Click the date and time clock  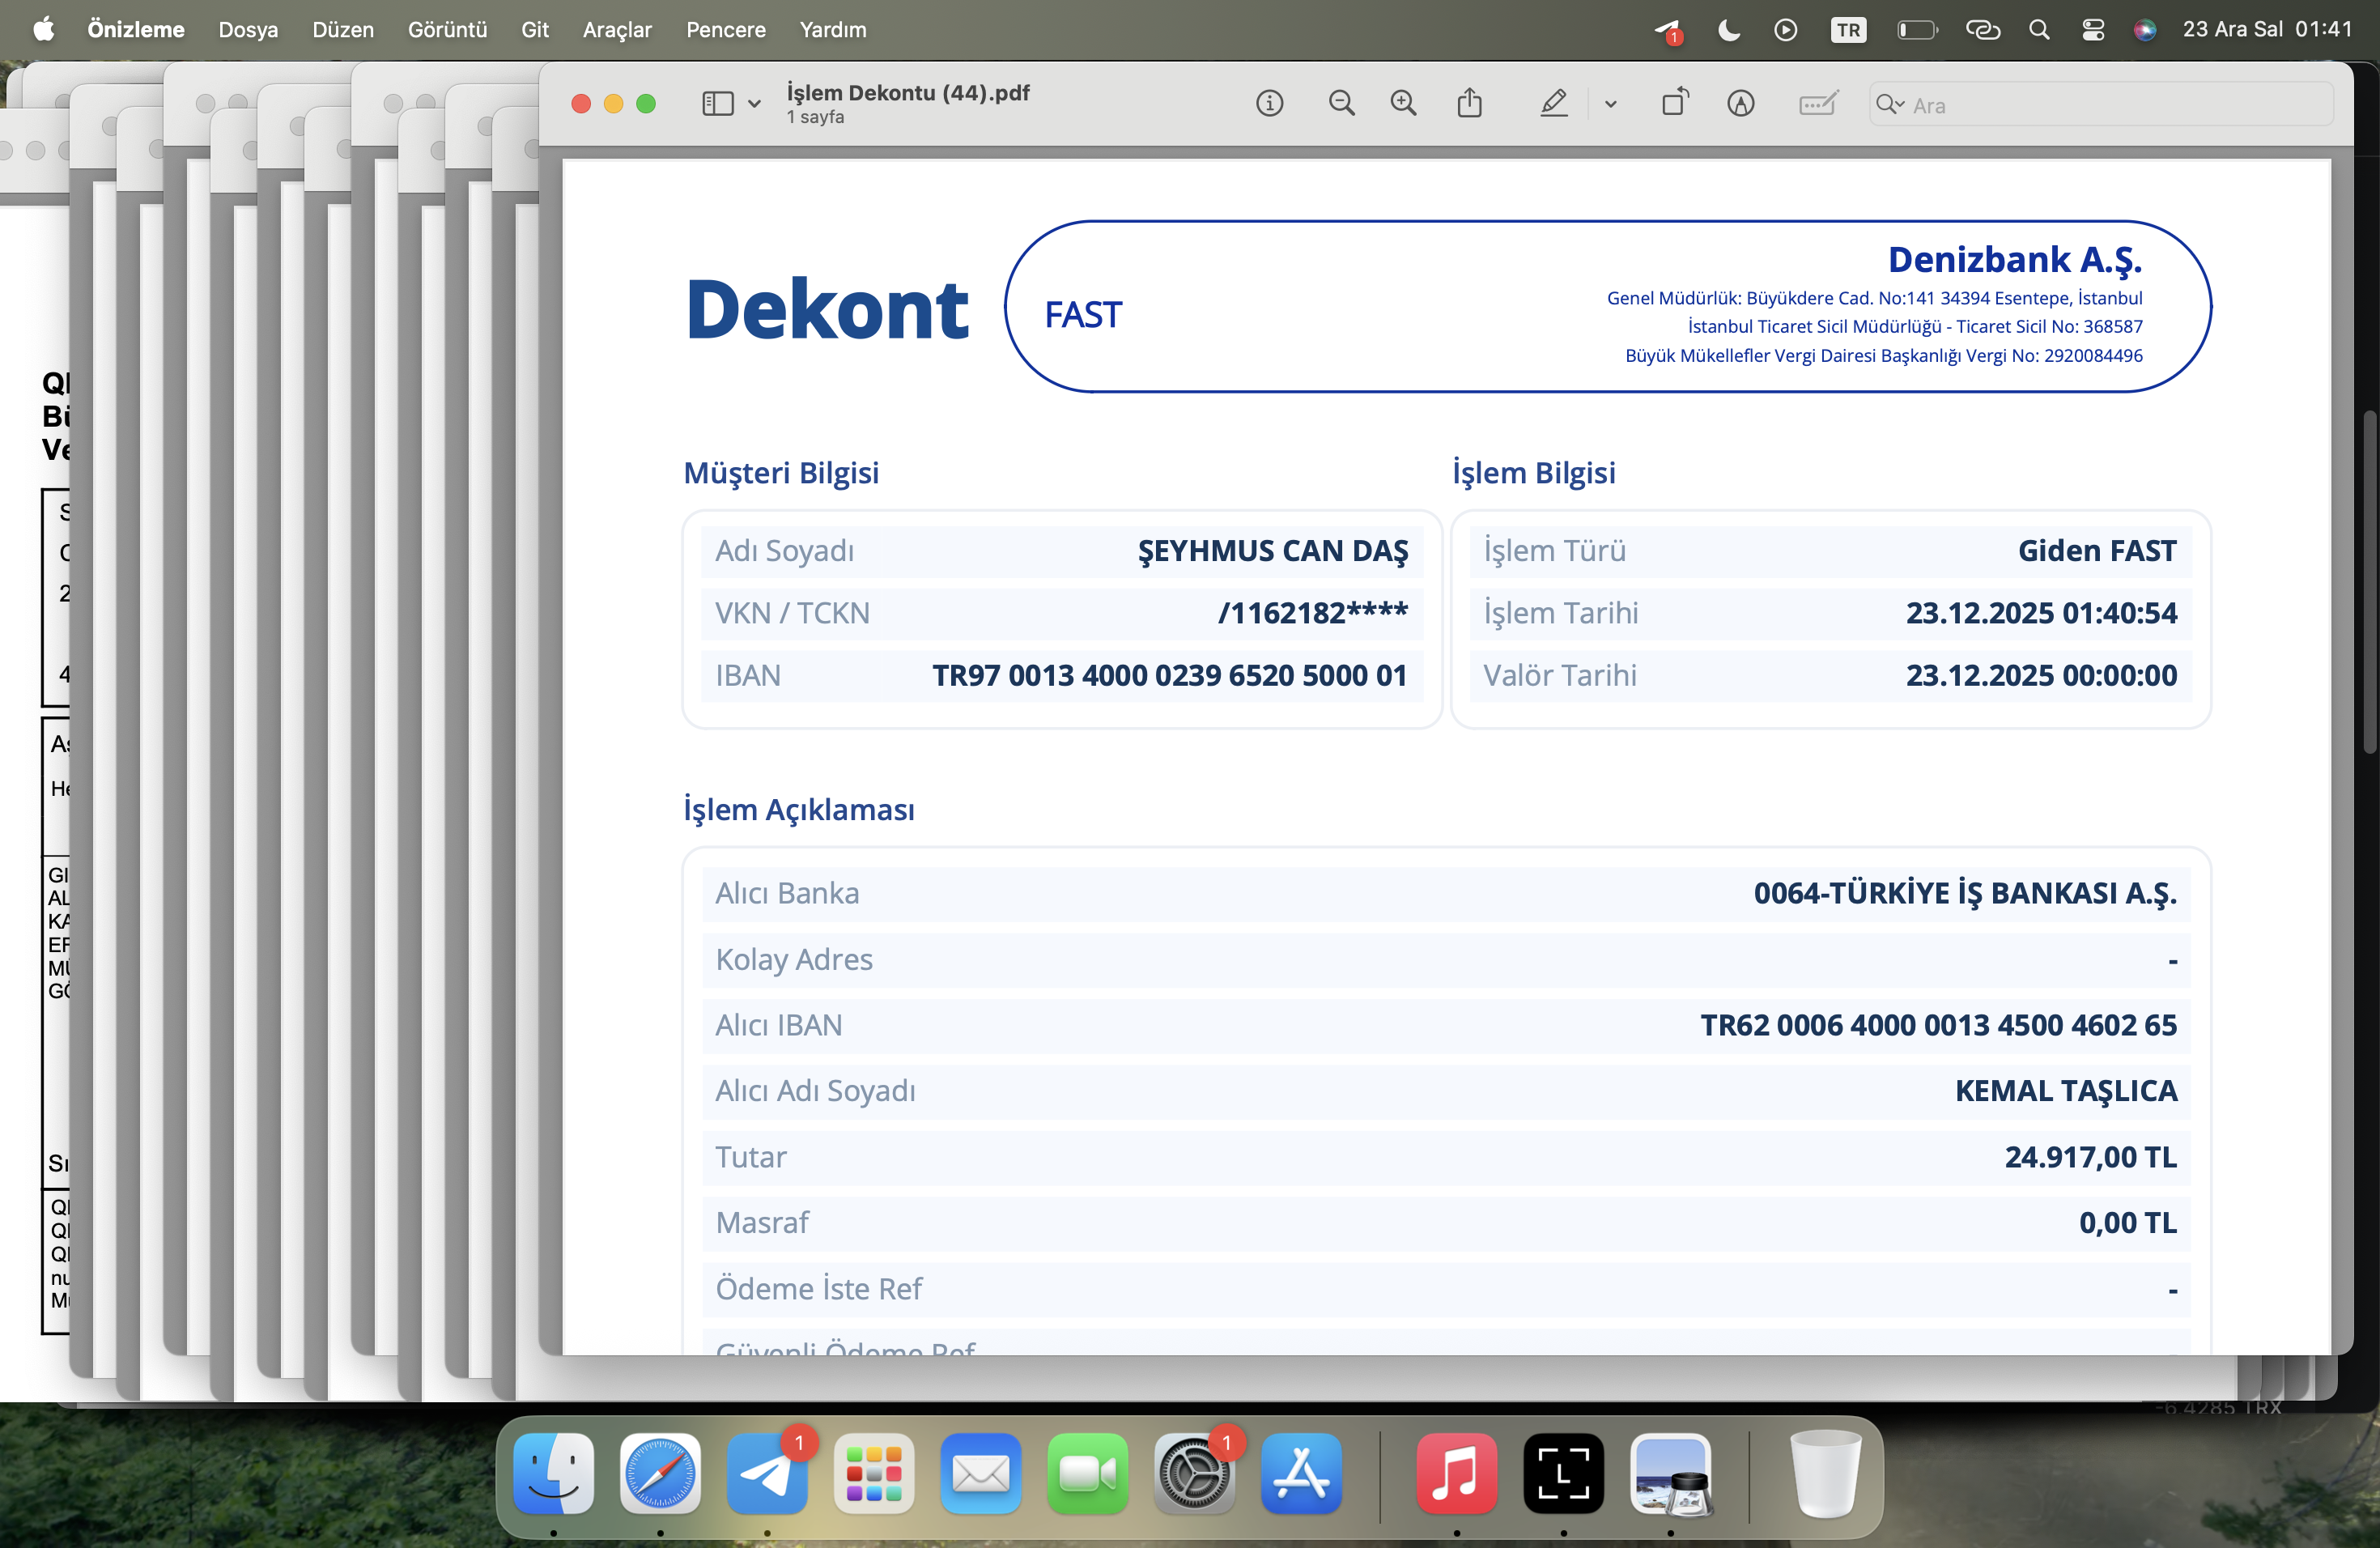point(2267,30)
